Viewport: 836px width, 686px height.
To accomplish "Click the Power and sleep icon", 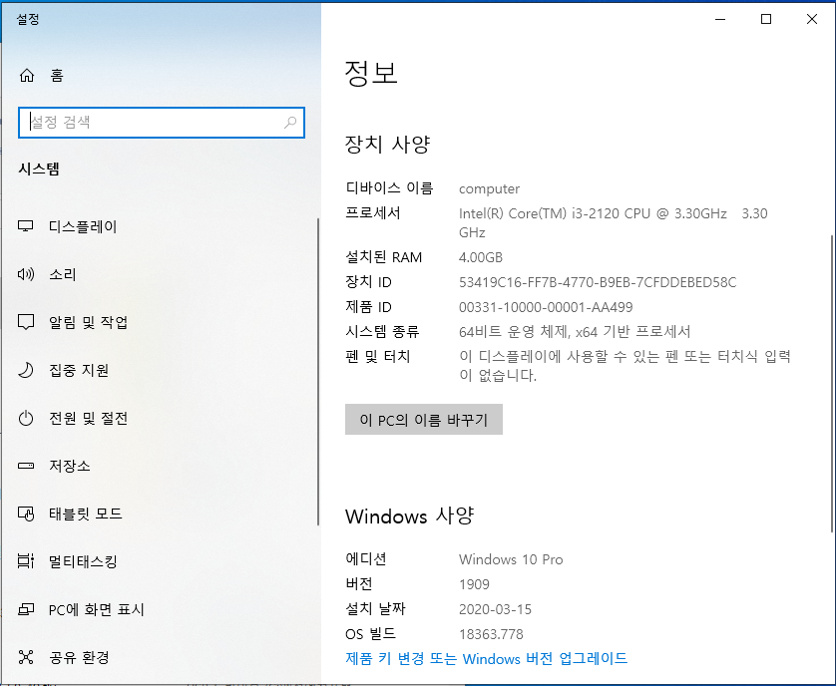I will click(26, 418).
